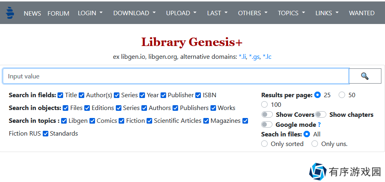Click the Google mode question mark help
The width and height of the screenshot is (385, 182).
click(x=319, y=125)
